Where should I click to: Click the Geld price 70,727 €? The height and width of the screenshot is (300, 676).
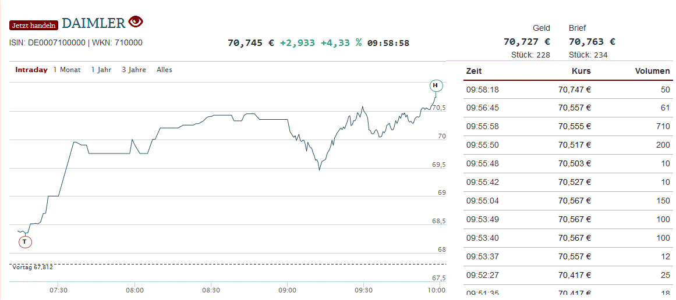[x=526, y=42]
